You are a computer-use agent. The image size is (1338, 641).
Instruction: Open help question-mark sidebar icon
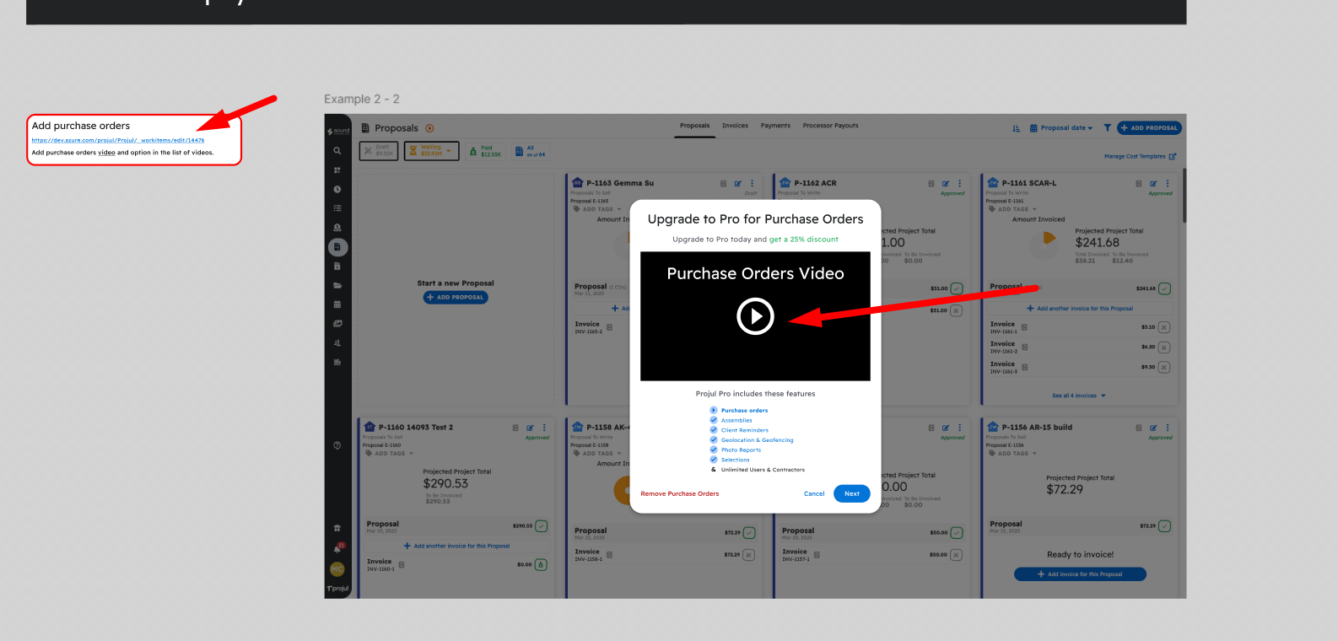pos(337,445)
